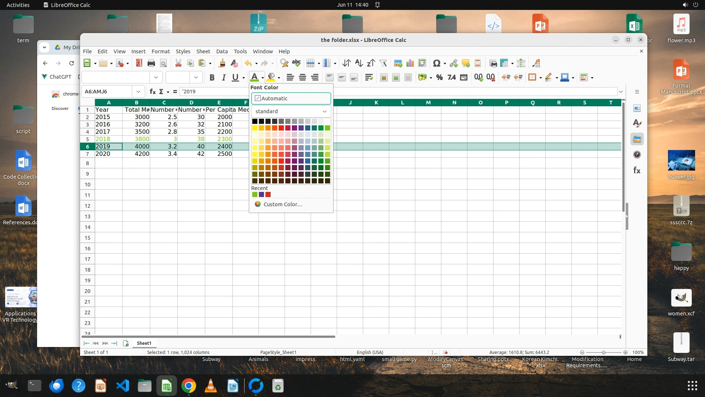Toggle Bold formatting
Image resolution: width=705 pixels, height=397 pixels.
212,77
